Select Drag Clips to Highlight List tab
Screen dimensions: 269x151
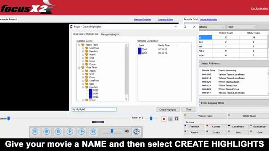coord(86,34)
